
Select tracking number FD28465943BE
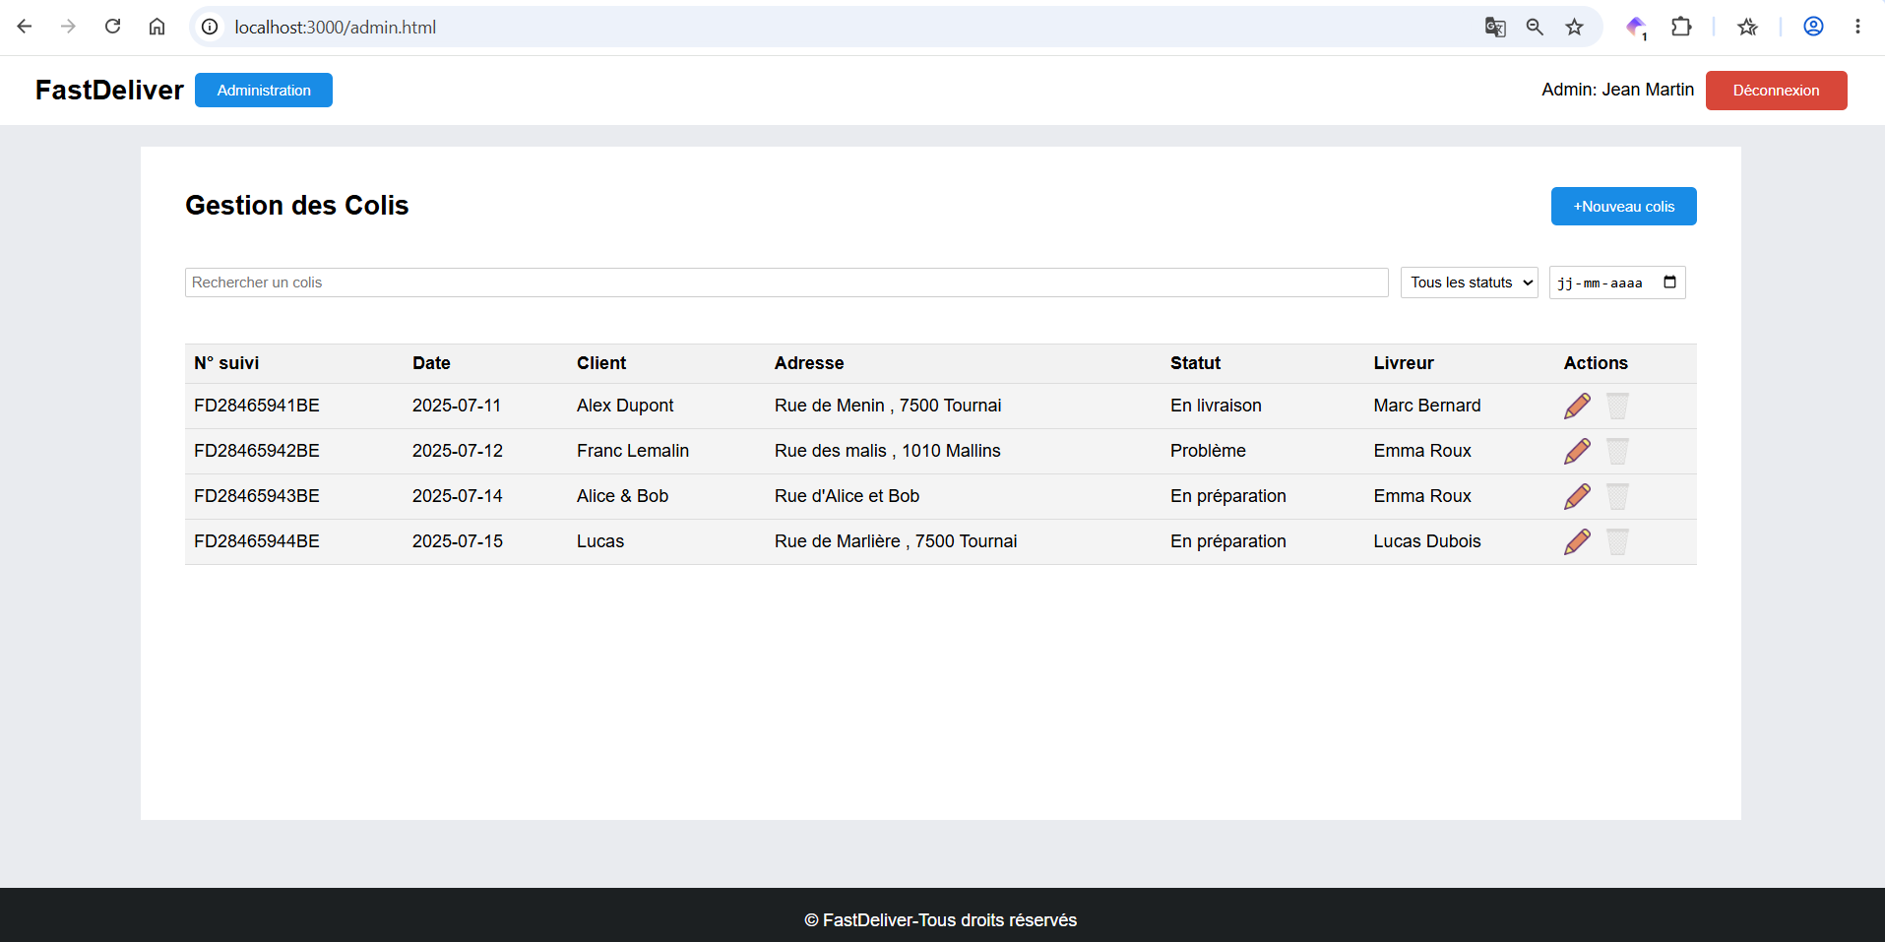pos(257,496)
